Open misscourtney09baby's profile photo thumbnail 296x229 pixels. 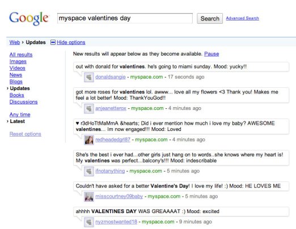click(89, 197)
